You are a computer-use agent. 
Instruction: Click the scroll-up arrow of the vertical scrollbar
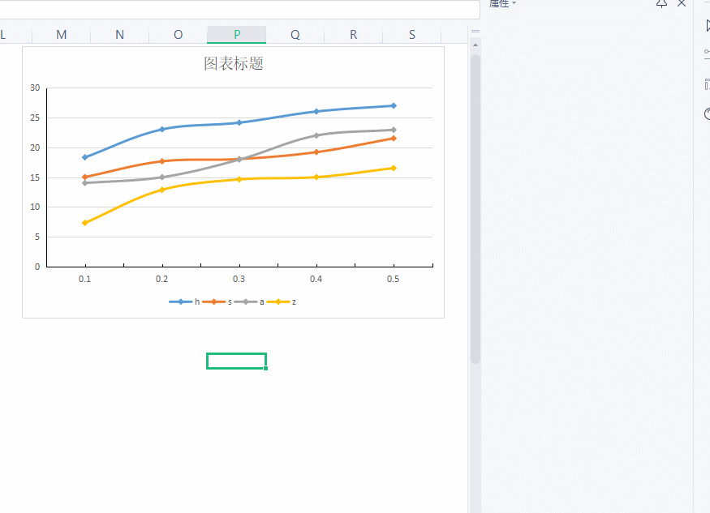[475, 45]
